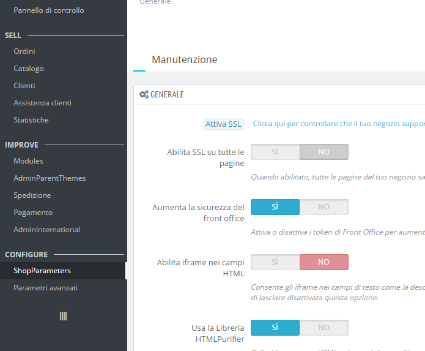Open Parametri avanzati menu

(45, 288)
